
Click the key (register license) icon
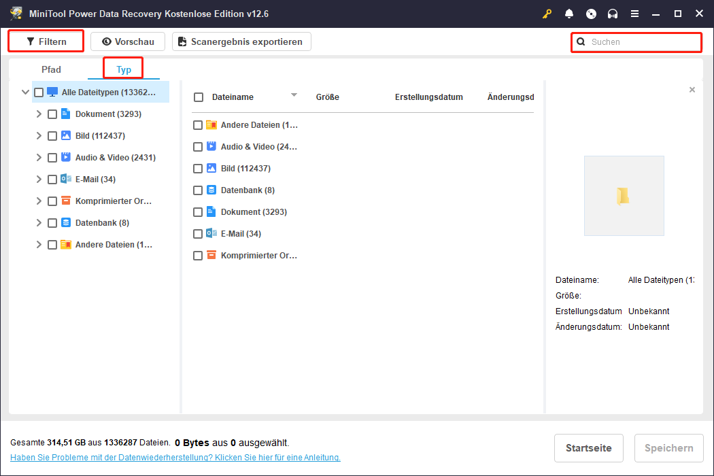click(547, 14)
